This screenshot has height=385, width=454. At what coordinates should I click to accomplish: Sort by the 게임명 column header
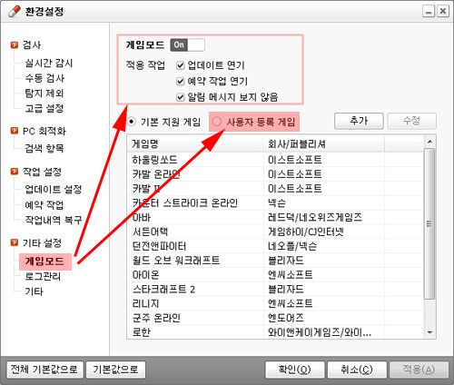195,143
